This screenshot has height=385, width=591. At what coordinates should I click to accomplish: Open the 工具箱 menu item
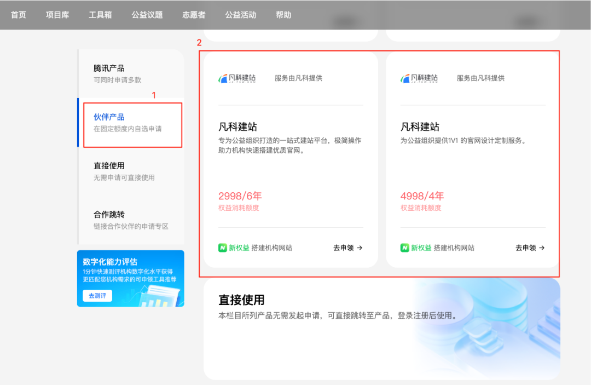(100, 15)
